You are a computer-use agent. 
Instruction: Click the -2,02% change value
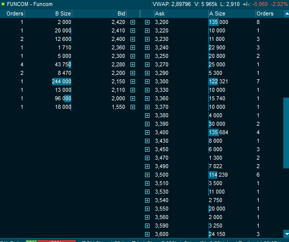click(x=279, y=4)
